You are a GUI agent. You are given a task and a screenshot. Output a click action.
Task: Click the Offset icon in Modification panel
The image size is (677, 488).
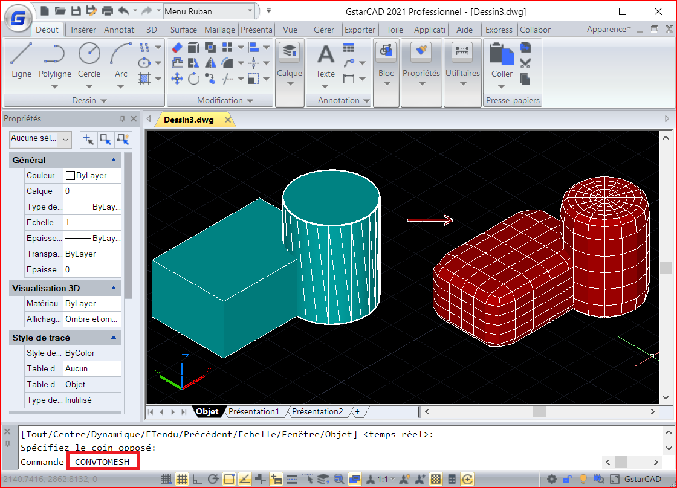(177, 63)
